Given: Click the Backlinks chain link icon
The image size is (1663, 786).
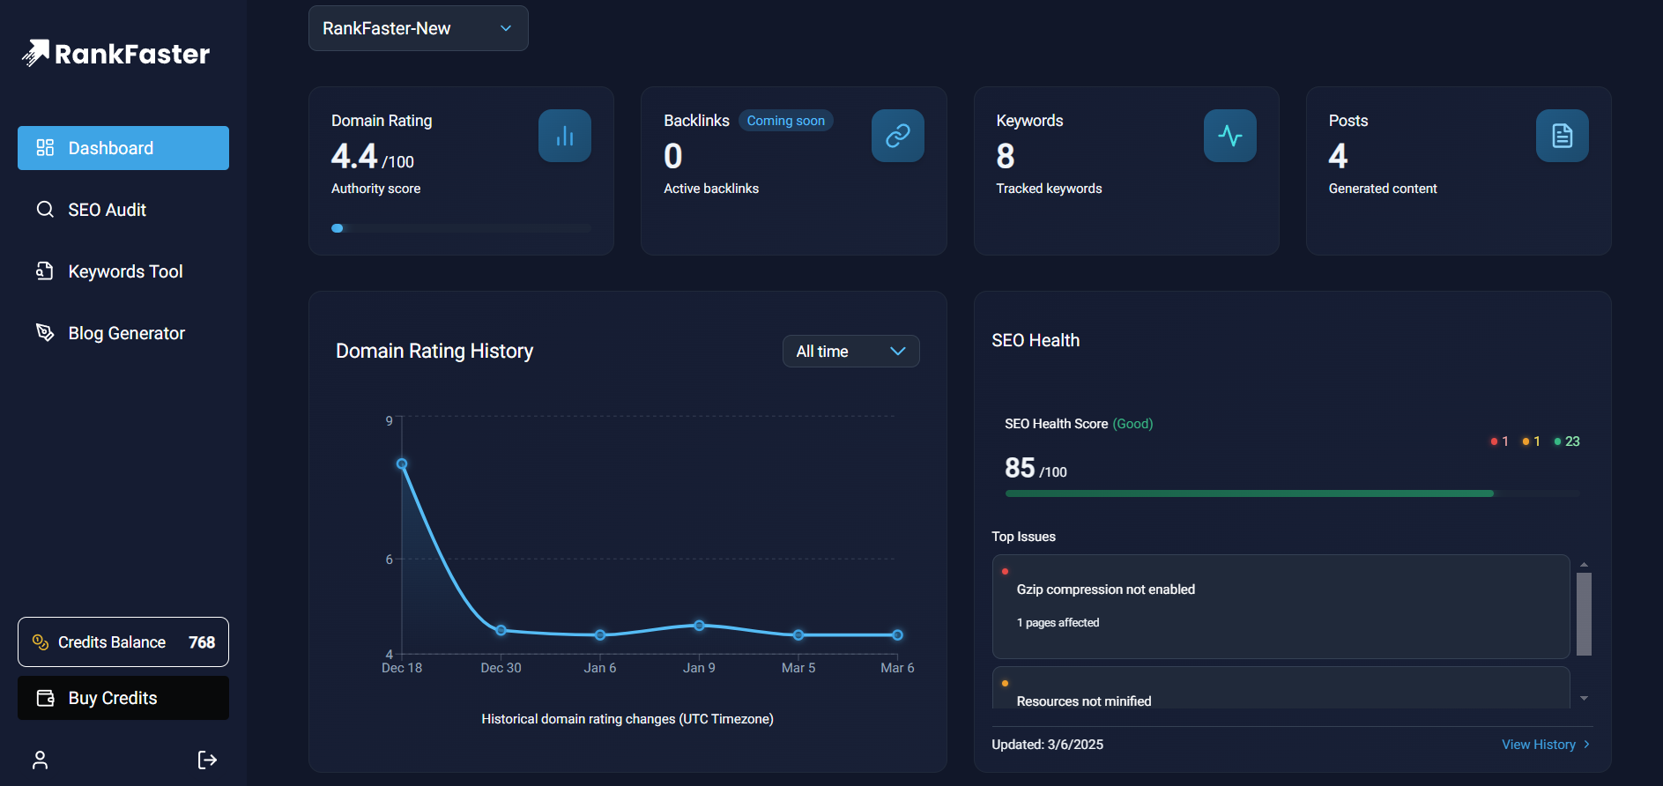Looking at the screenshot, I should pos(898,136).
